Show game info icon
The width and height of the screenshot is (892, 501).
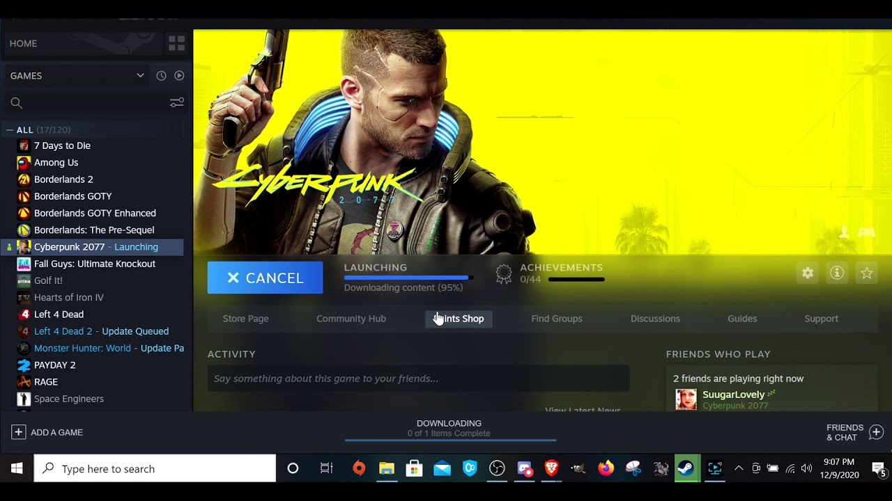click(x=837, y=273)
